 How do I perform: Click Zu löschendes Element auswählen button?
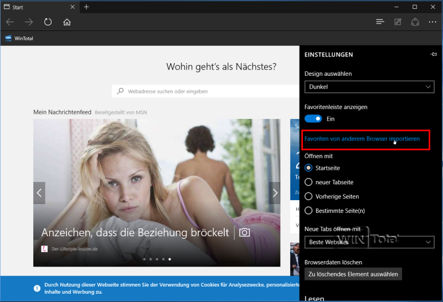(353, 274)
